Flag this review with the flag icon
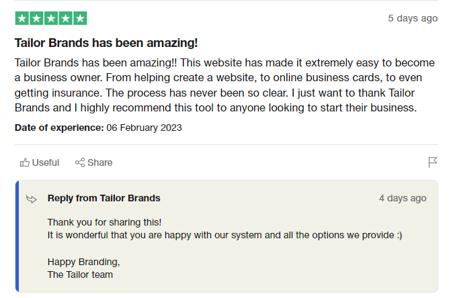Viewport: 451px width, 298px height. tap(433, 162)
